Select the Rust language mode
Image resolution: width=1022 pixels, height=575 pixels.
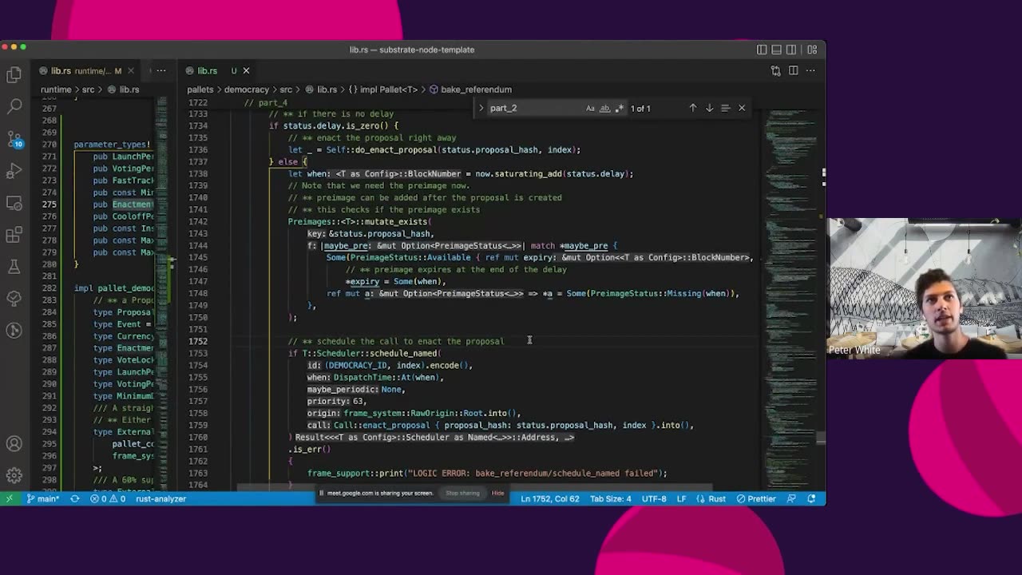click(717, 498)
